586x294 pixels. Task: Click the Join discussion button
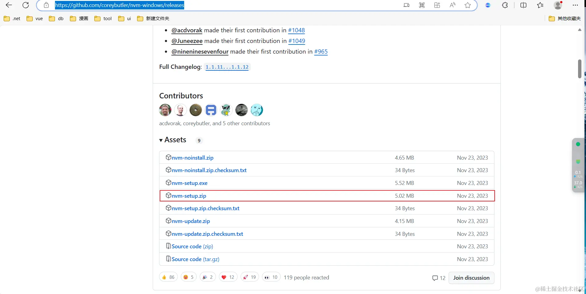(x=471, y=278)
